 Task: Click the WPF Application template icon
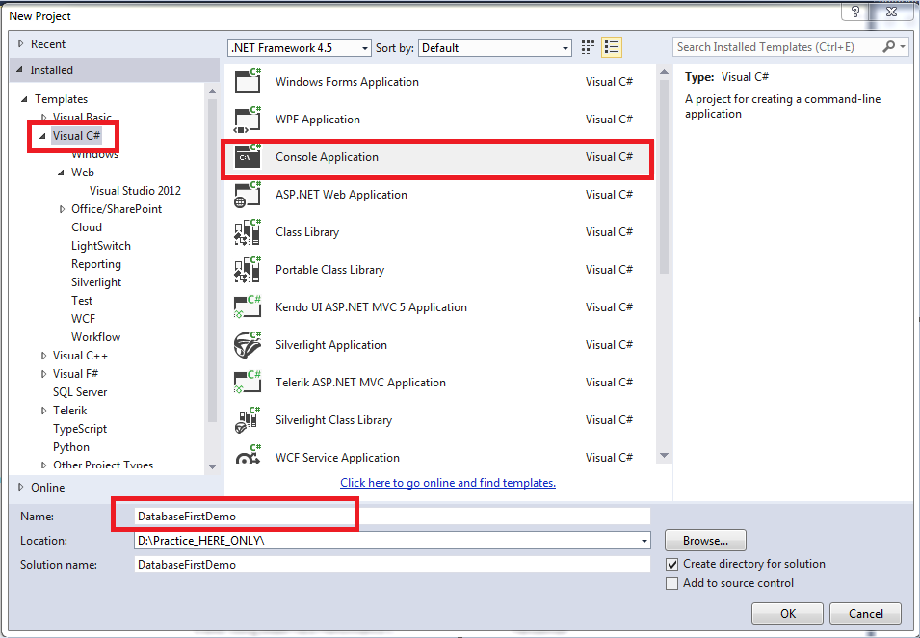tap(247, 120)
